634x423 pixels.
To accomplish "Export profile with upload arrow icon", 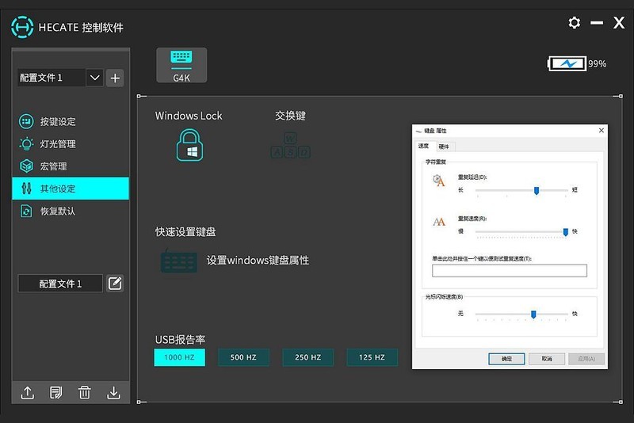I will click(x=28, y=392).
